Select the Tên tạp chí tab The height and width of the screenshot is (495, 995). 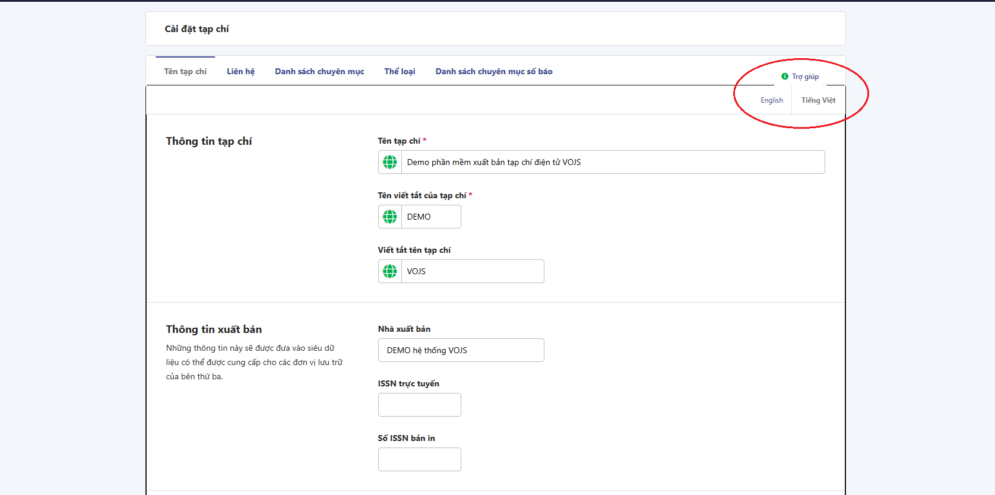point(185,71)
